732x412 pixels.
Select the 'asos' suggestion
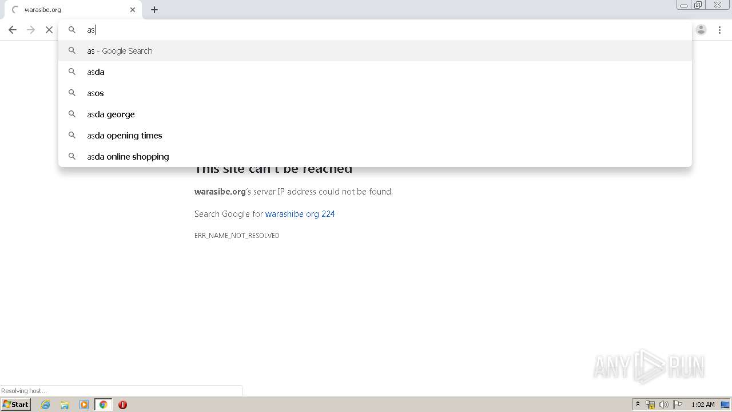tap(375, 93)
